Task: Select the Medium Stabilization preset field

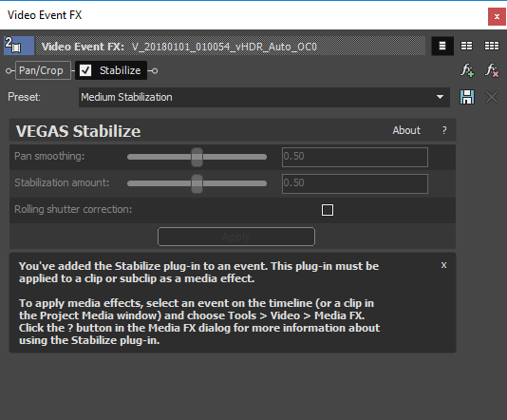Action: (x=264, y=97)
